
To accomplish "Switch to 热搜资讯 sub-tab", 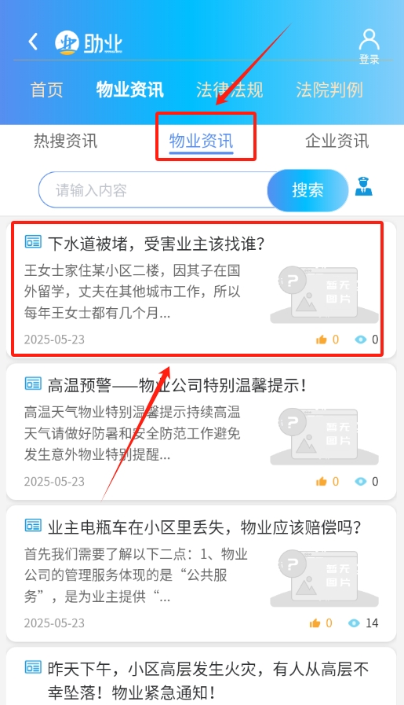I will [66, 141].
